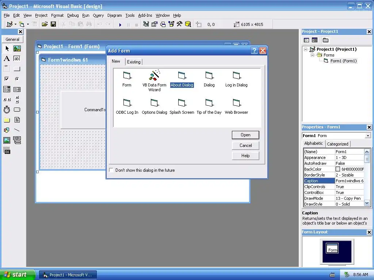This screenshot has height=280, width=374.
Task: Collapse the Forms folder node
Action: click(312, 55)
